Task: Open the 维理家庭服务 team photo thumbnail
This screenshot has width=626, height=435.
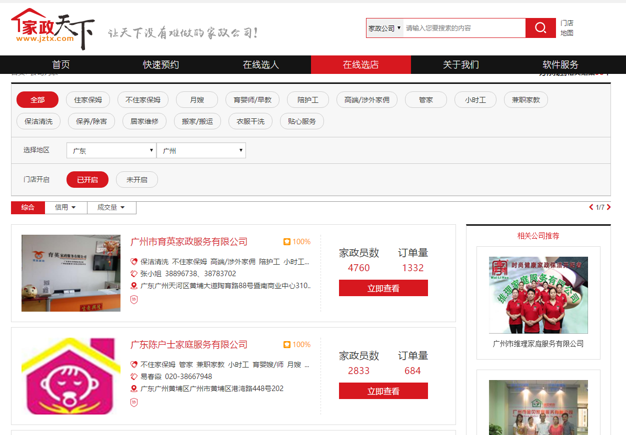Action: (x=538, y=295)
